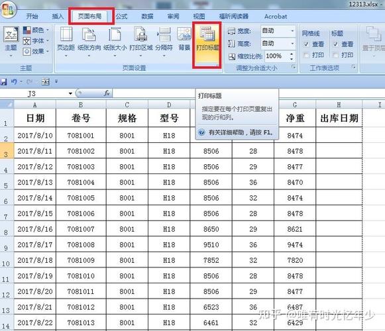The width and height of the screenshot is (385, 331).
Task: Select column A header
Action: click(35, 105)
